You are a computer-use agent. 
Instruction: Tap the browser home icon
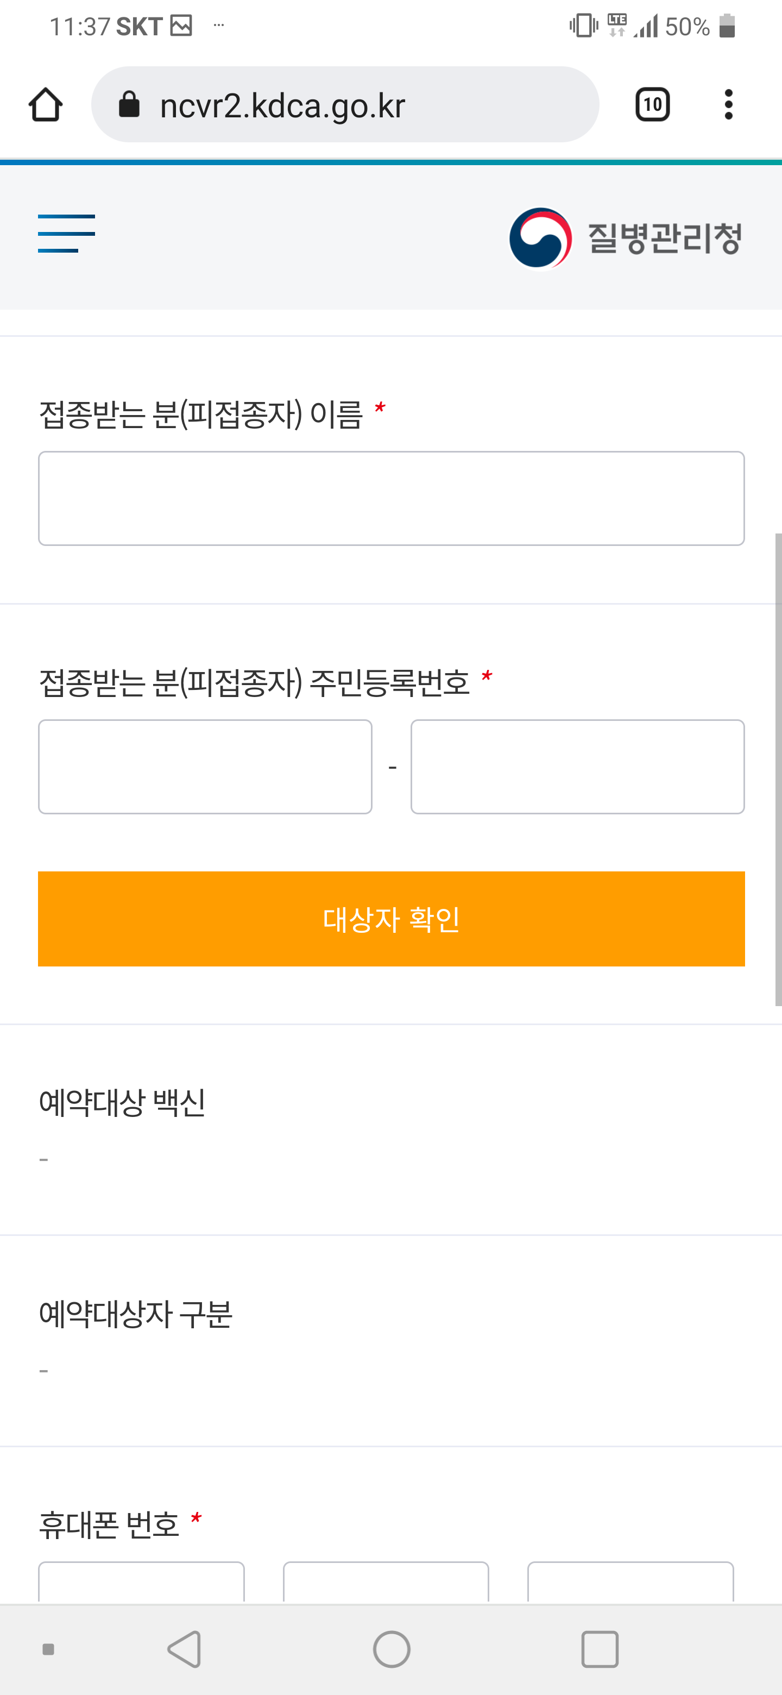[x=46, y=105]
